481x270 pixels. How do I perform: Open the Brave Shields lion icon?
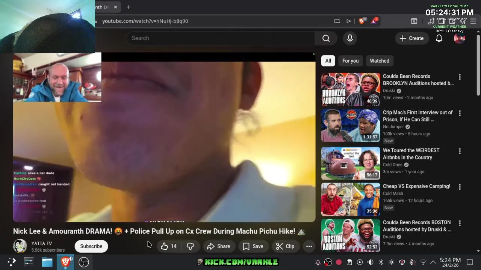click(x=362, y=21)
